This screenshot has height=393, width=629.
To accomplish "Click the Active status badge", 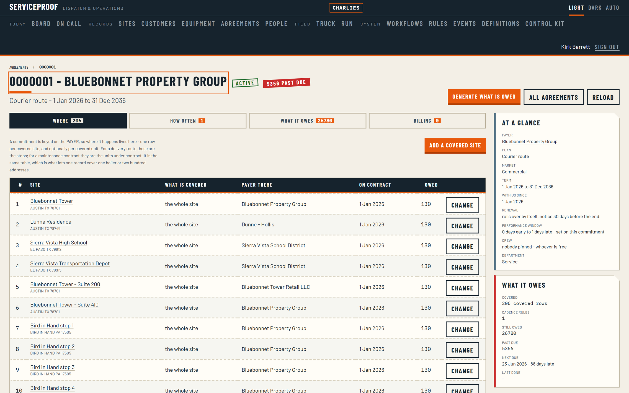I will point(245,83).
